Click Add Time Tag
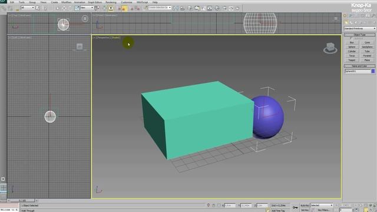 [278, 211]
